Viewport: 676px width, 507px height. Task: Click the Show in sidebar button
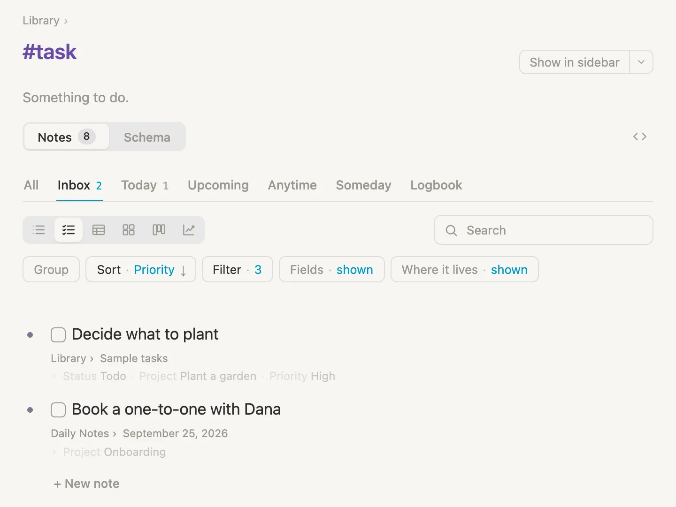[575, 62]
